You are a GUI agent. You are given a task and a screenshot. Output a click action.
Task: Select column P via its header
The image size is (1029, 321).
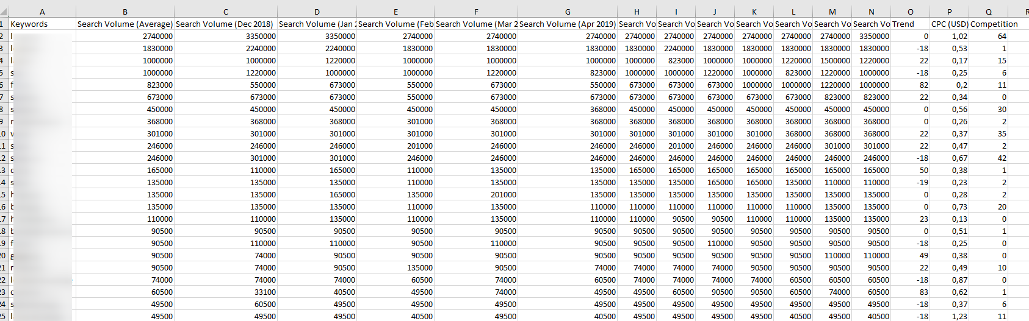pyautogui.click(x=949, y=12)
